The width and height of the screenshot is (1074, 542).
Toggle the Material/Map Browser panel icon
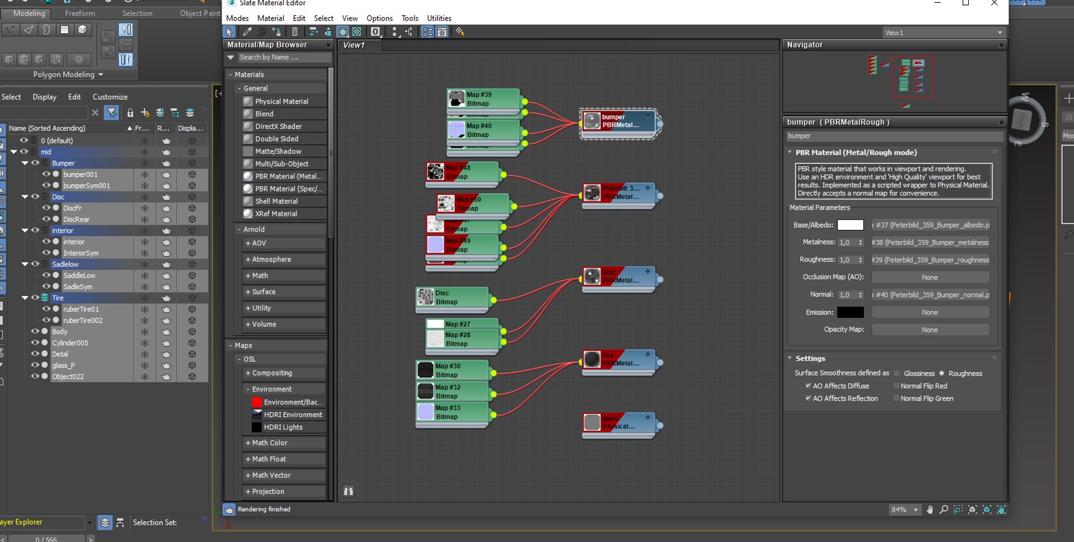coord(427,32)
